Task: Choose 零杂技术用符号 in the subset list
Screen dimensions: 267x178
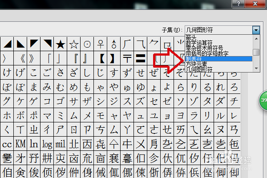Action: pos(218,48)
